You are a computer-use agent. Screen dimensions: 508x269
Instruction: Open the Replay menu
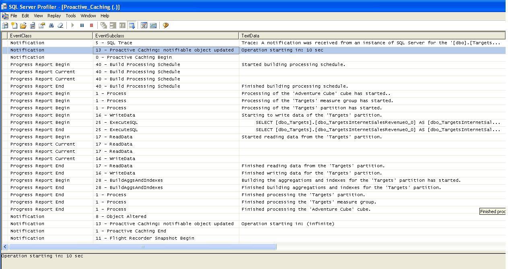pyautogui.click(x=54, y=16)
